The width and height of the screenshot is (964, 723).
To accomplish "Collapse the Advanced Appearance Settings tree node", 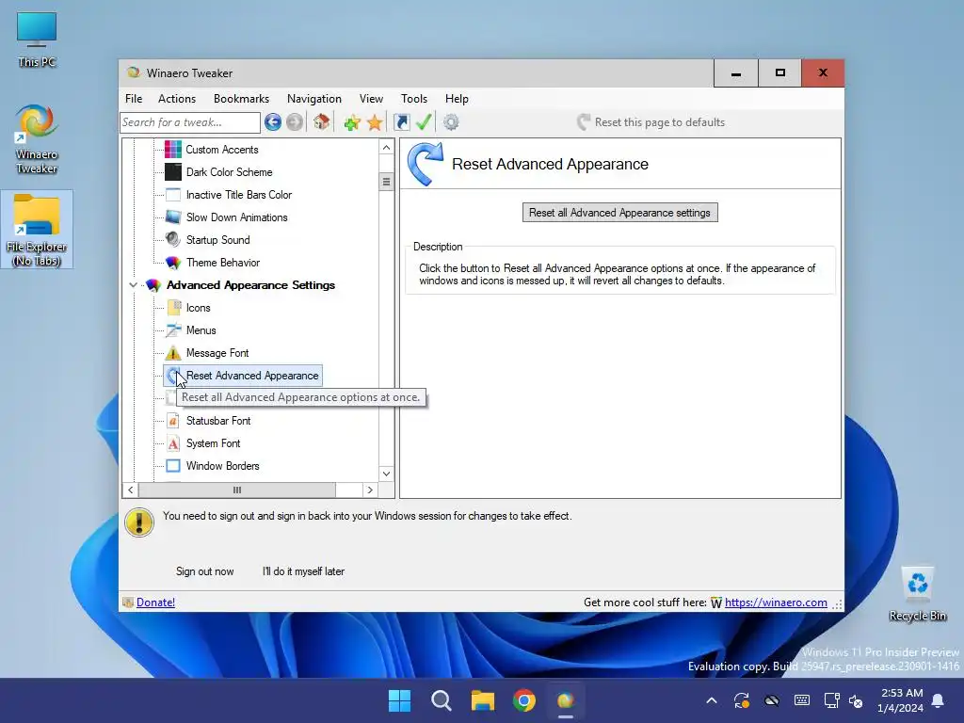I will 133,285.
